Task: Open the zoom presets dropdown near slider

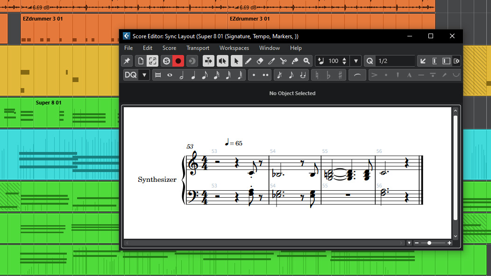Action: click(x=409, y=243)
